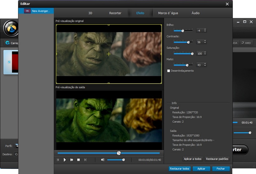This screenshot has width=256, height=174.
Task: Go to the Áudio tab
Action: tap(196, 13)
